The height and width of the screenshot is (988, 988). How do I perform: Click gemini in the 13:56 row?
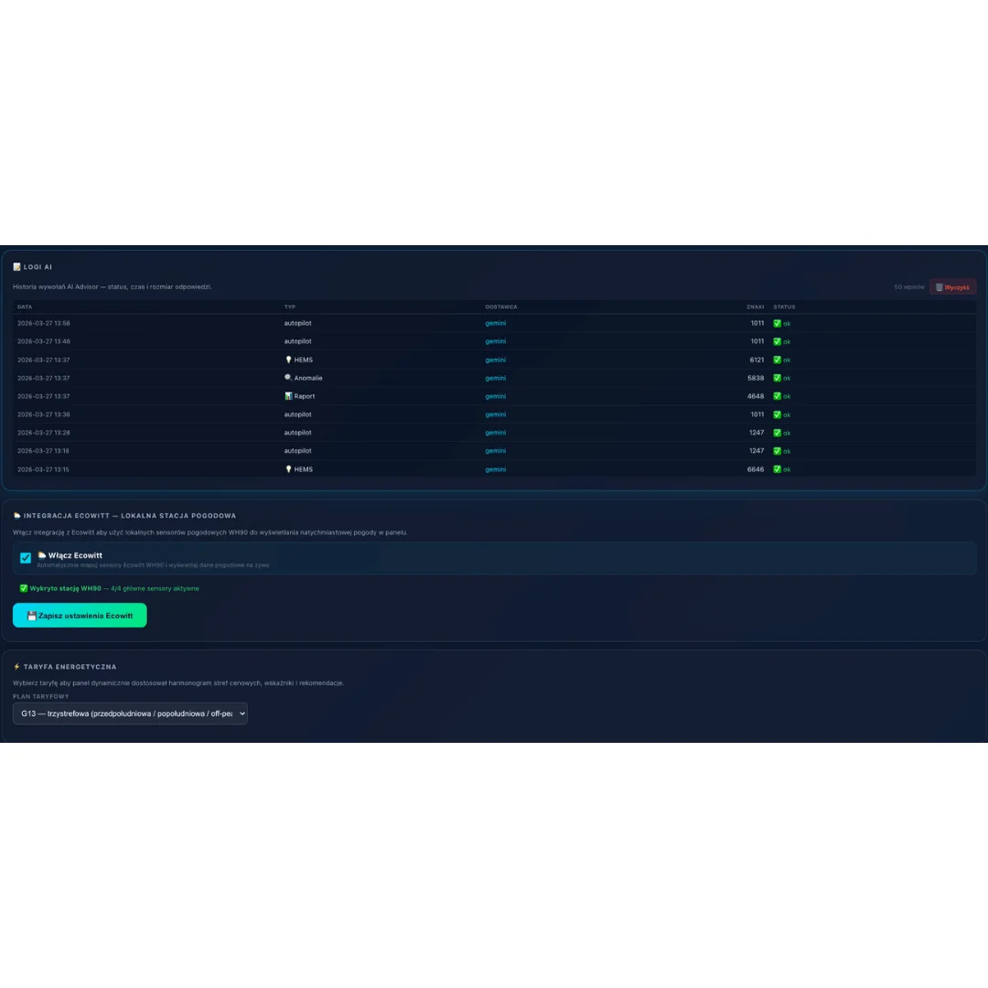495,323
